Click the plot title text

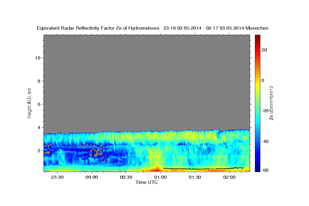[x=152, y=28]
